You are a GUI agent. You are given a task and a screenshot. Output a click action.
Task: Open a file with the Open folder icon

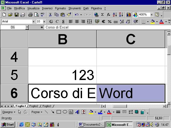pyautogui.click(x=10, y=15)
